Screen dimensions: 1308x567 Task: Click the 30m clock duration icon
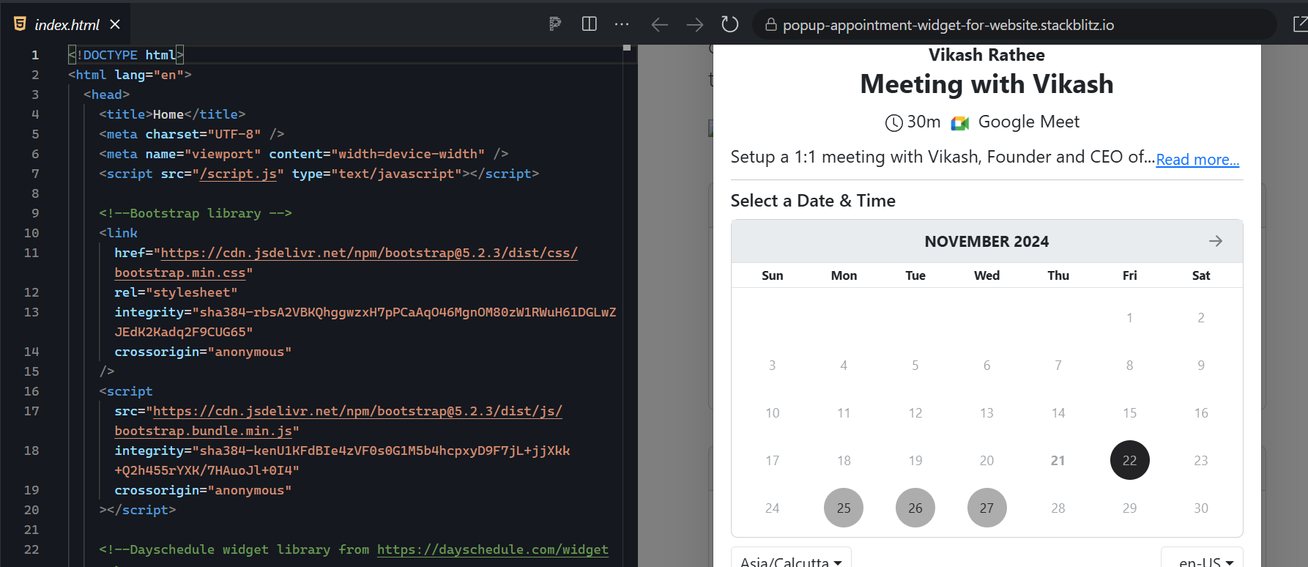(x=893, y=122)
